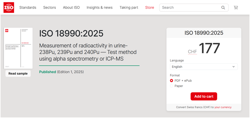Screen dimensions: 250x118
Task: Click the ISO 18990:2025 page heading
Action: (x=71, y=34)
